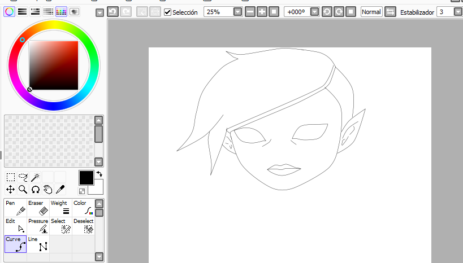
Task: Open the dropdown arrow left of Undo
Action: pyautogui.click(x=100, y=12)
